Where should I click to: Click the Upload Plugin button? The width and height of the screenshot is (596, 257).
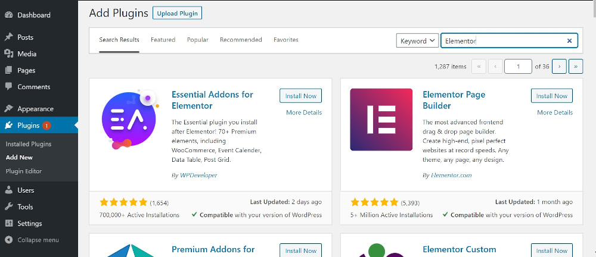177,12
